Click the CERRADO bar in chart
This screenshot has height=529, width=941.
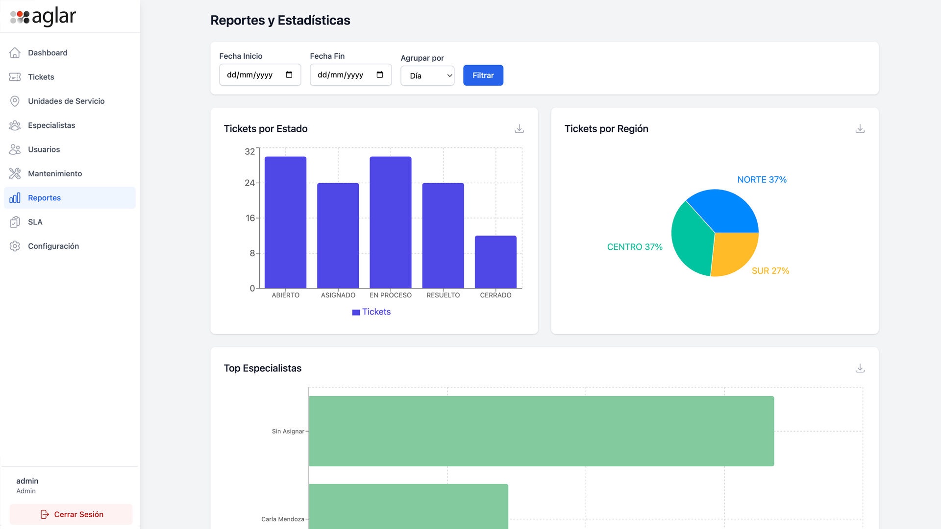(495, 262)
